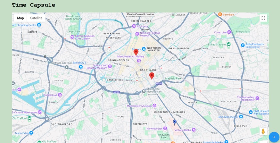Click the David Lewis Sports Ground label
The image size is (280, 143).
[x=73, y=17]
